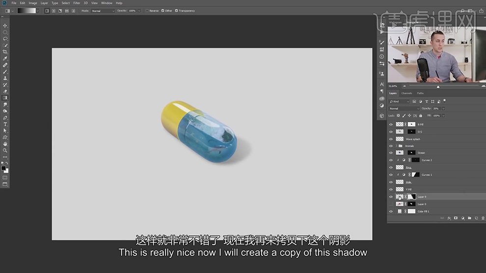Hide the Animals group

point(391,146)
